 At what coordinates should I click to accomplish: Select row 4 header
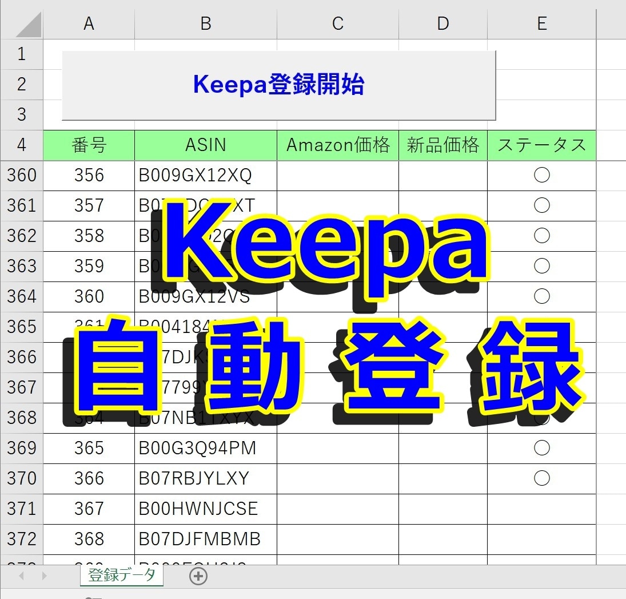(22, 145)
